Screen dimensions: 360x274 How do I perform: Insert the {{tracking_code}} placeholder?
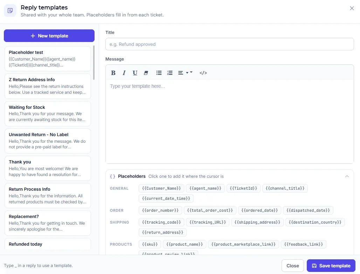point(161,222)
